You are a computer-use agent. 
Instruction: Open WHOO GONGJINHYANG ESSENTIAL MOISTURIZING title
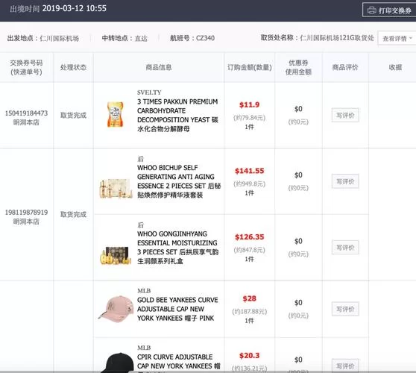[177, 248]
